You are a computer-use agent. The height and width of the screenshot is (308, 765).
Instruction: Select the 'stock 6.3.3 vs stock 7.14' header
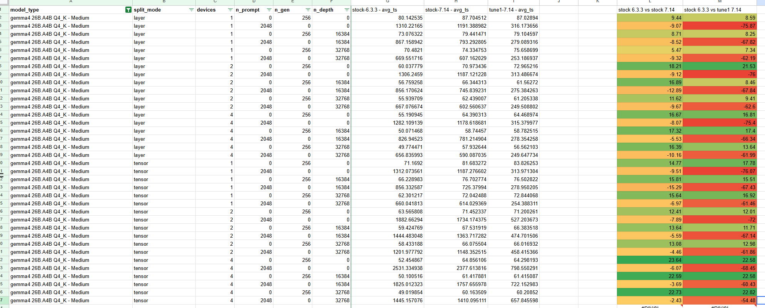point(650,10)
